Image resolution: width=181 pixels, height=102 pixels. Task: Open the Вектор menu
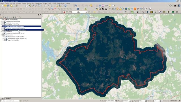(x=29, y=3)
